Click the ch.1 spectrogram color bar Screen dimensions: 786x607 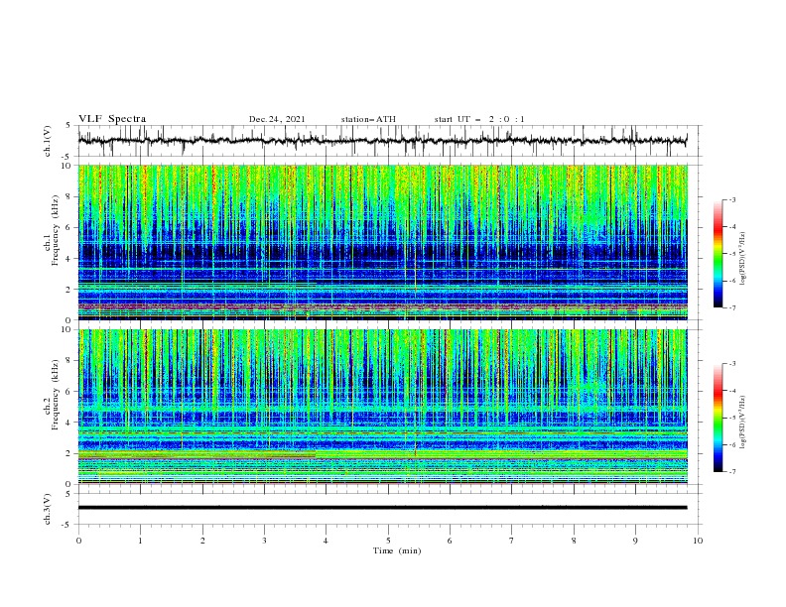[x=718, y=254]
